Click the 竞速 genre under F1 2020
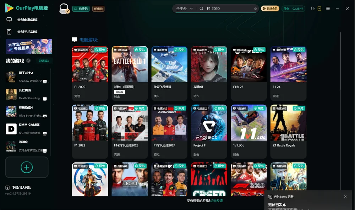The image size is (355, 210). [x=77, y=96]
